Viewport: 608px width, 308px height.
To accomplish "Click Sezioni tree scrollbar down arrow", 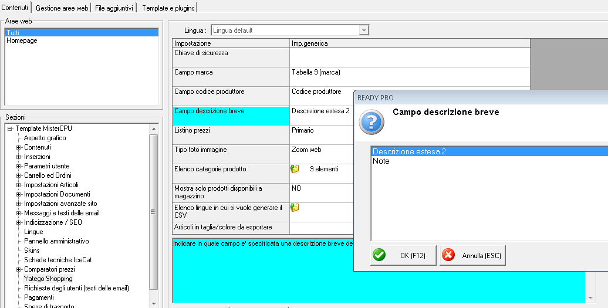I will click(154, 303).
